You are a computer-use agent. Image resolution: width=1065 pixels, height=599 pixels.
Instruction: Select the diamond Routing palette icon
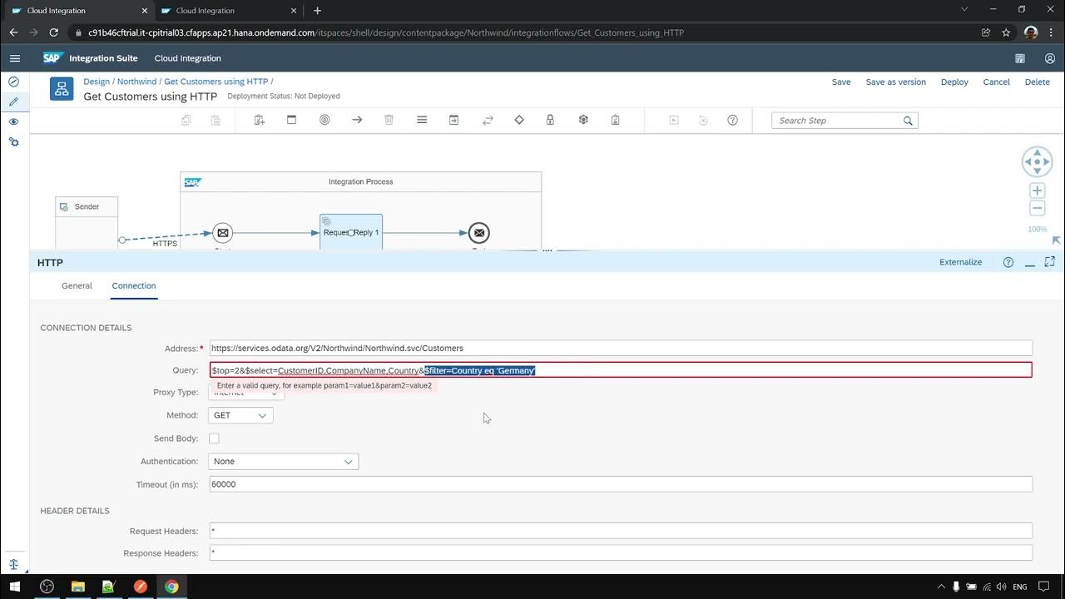point(519,120)
